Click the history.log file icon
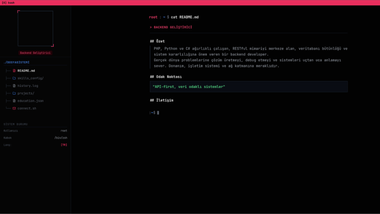 click(14, 86)
